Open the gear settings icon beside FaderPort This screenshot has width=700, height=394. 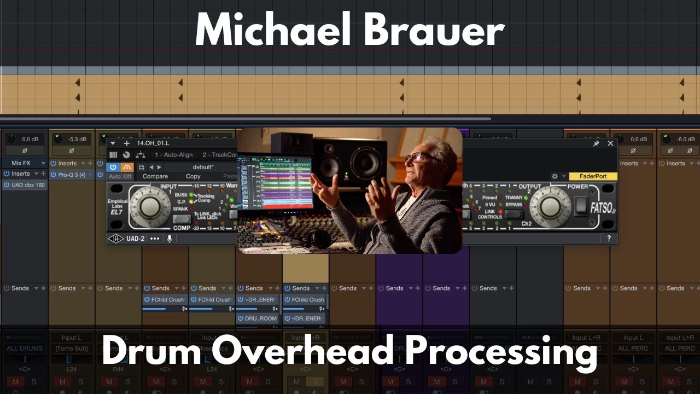click(555, 177)
